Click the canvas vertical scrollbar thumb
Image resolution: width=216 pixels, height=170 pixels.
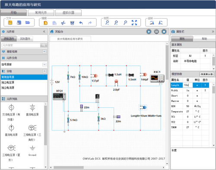167,62
